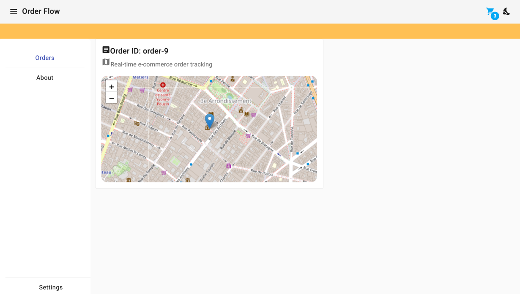Open the About page
Screen dimensions: 520x294
[44, 77]
